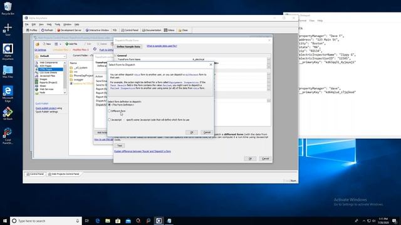This screenshot has width=401, height=225.
Task: Open the Git Settings link
Action: (40, 50)
